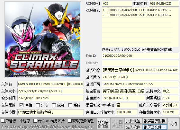The width and height of the screenshot is (180, 130).
Task: Click the 包含语言 languages field
Action: pos(123,91)
